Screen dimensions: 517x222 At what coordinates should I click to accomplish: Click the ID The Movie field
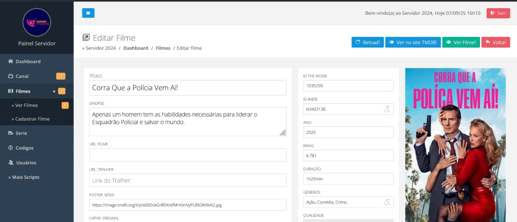click(x=348, y=86)
